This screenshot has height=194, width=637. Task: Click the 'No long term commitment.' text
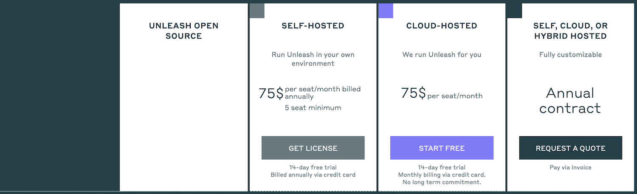click(x=442, y=183)
